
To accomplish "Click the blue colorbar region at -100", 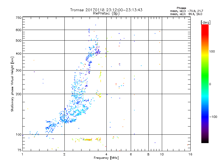I will [205, 117].
